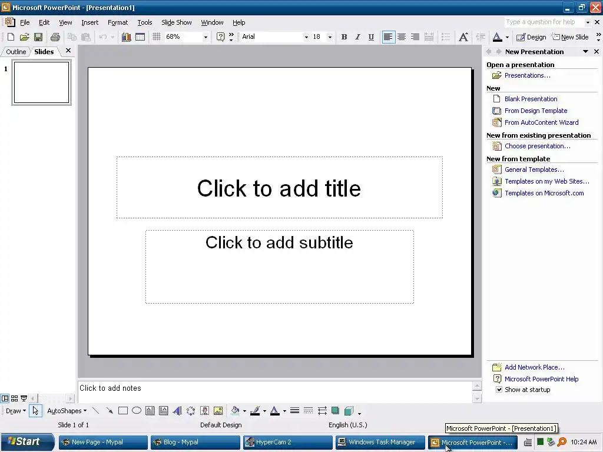The image size is (603, 452).
Task: Click the Print toolbar icon
Action: pyautogui.click(x=55, y=37)
